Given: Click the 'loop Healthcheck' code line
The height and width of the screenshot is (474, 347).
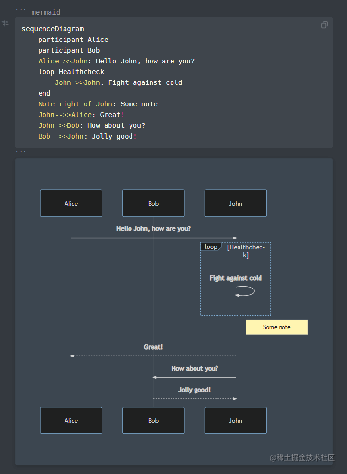Looking at the screenshot, I should (x=71, y=72).
